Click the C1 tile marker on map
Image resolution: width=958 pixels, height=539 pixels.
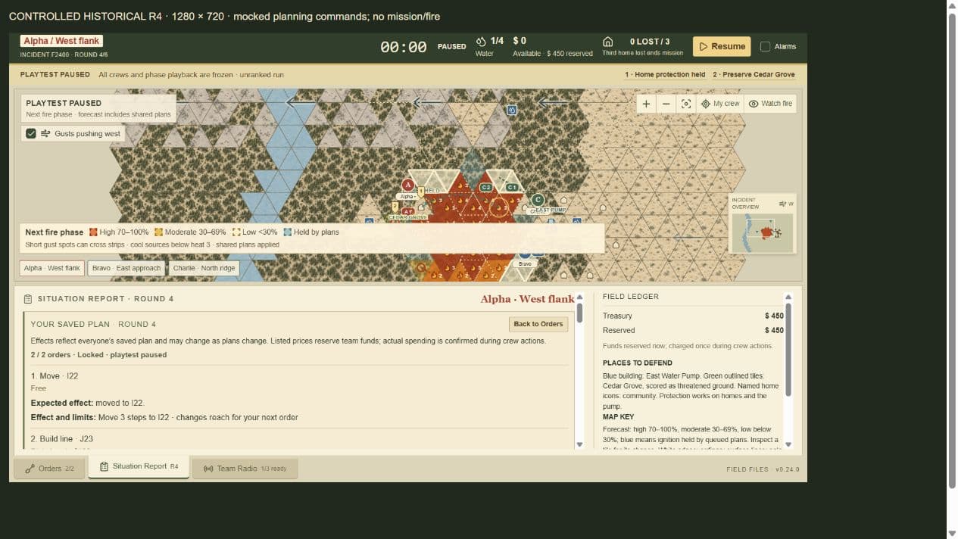tap(512, 187)
